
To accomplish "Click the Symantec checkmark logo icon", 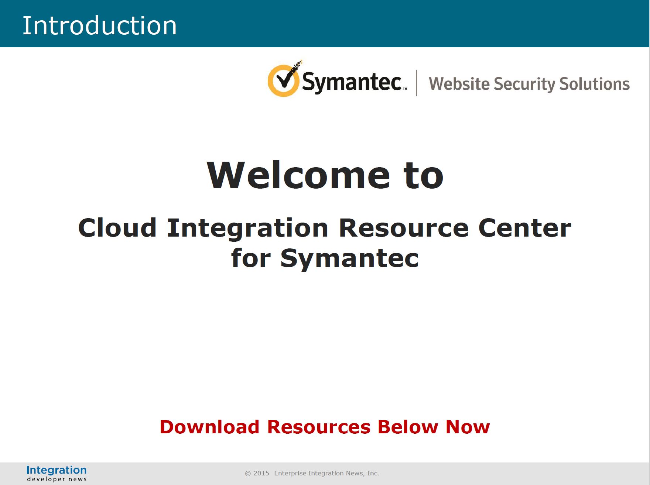I will click(x=284, y=79).
